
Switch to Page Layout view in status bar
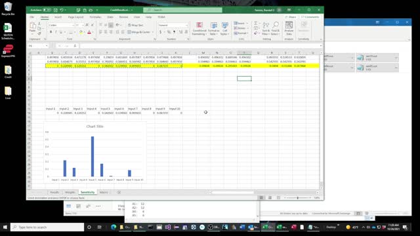pyautogui.click(x=270, y=198)
